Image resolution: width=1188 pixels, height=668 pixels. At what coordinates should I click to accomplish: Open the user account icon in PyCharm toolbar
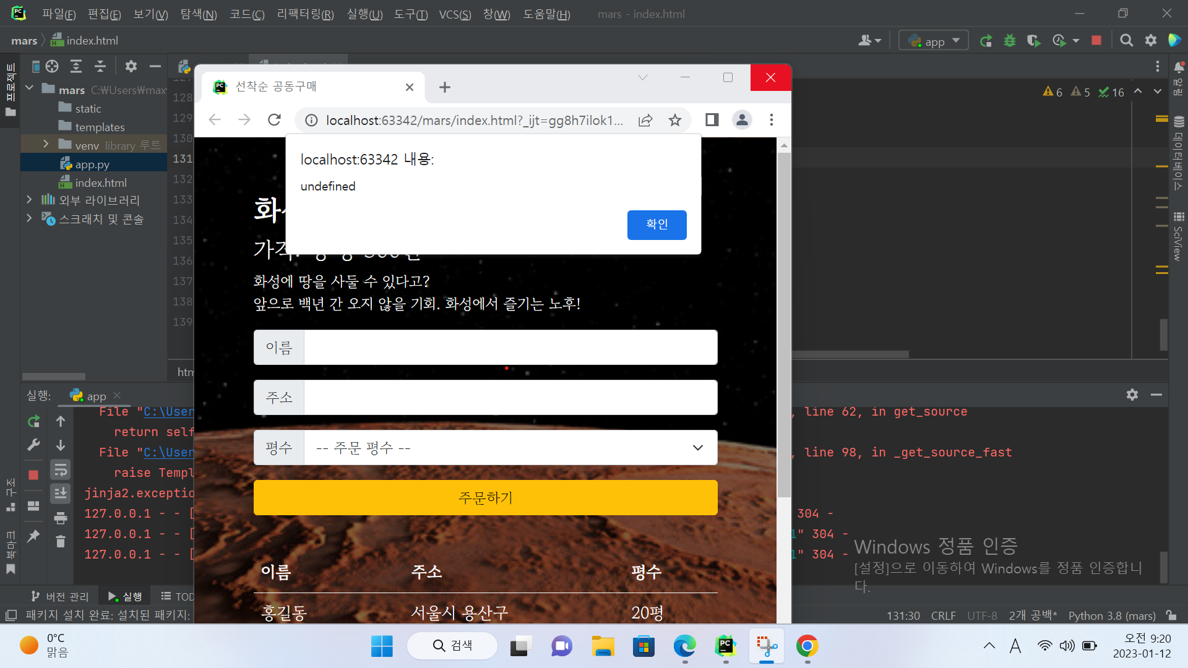coord(869,41)
